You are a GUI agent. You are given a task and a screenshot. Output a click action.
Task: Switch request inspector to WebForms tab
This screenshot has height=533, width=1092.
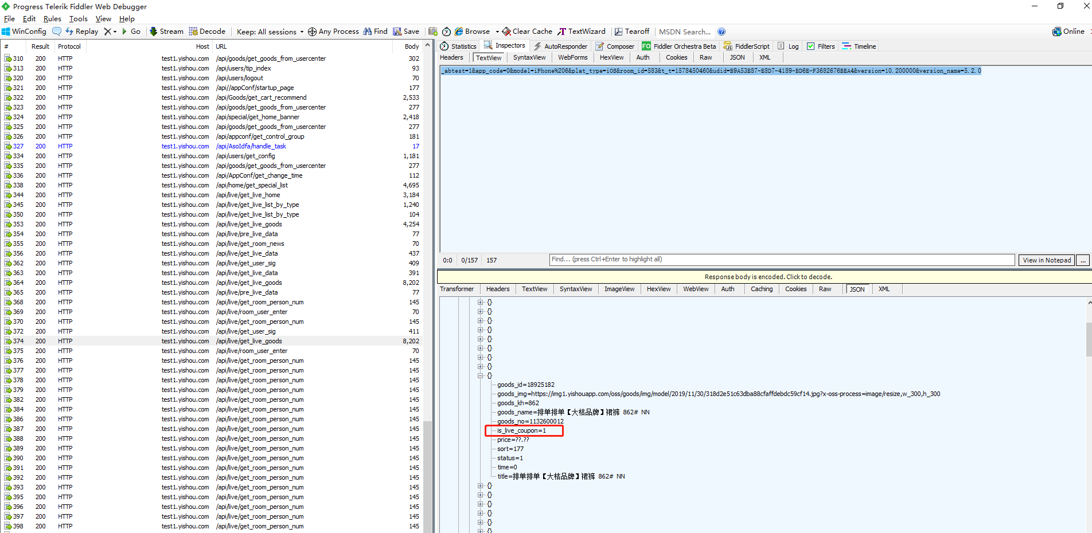[x=572, y=57]
